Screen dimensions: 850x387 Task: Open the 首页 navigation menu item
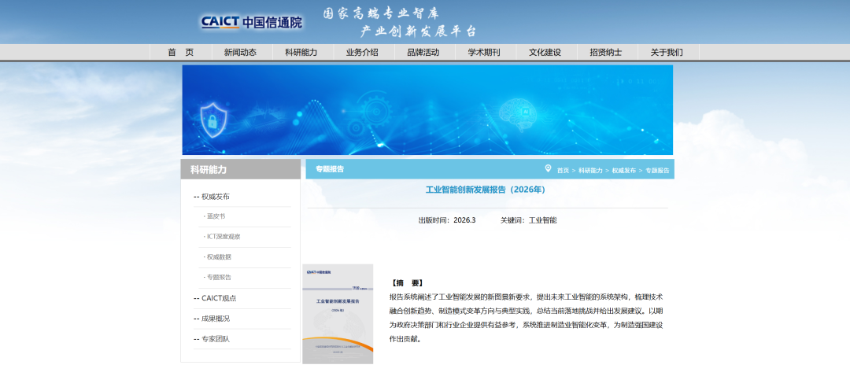[x=180, y=53]
